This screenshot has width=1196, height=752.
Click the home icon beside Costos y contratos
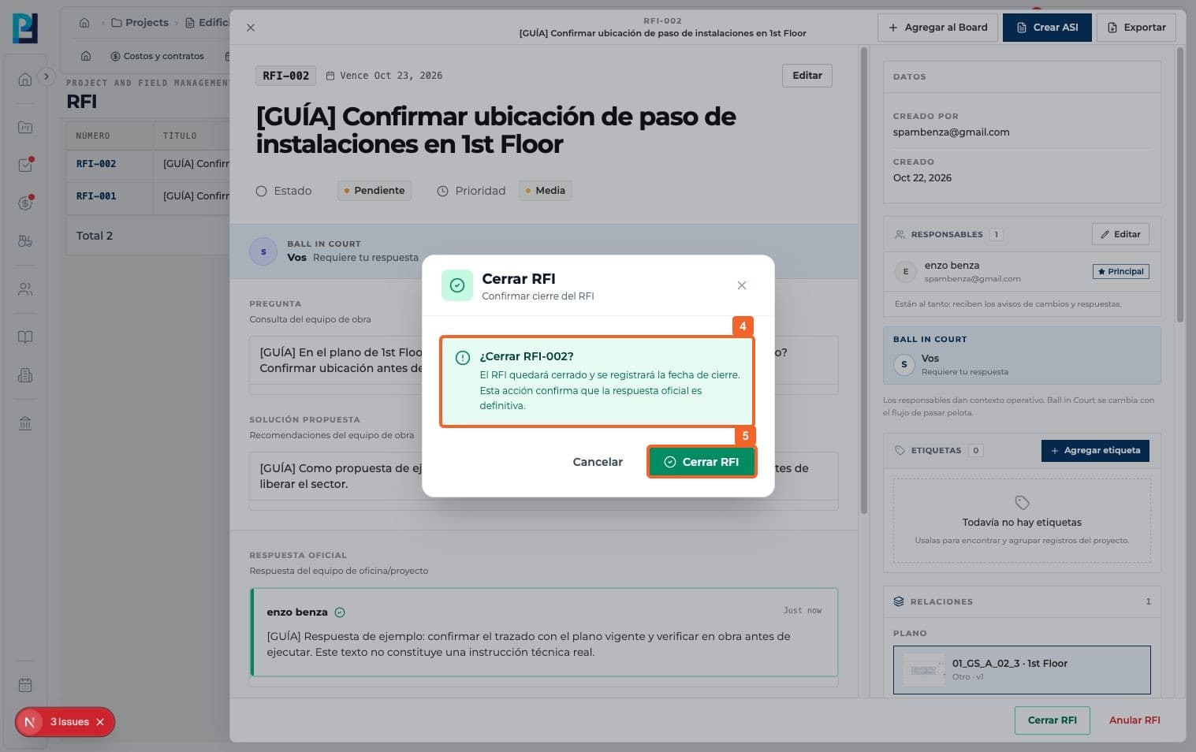point(86,56)
